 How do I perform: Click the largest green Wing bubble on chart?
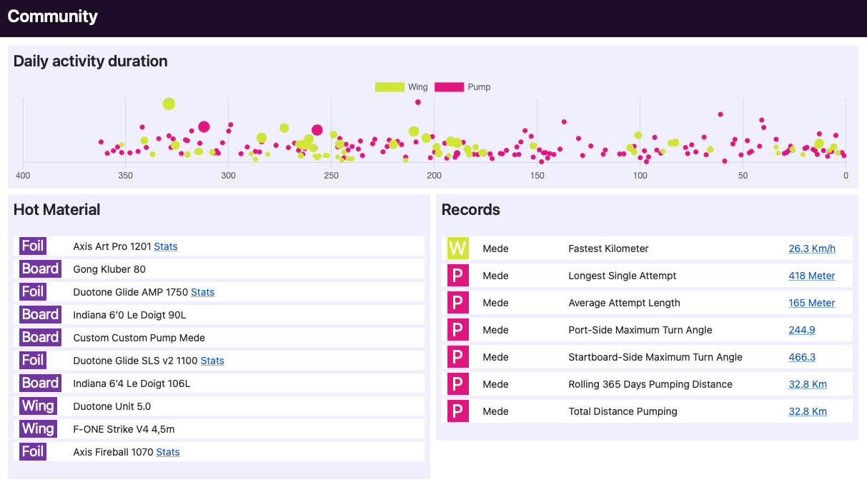pos(169,104)
